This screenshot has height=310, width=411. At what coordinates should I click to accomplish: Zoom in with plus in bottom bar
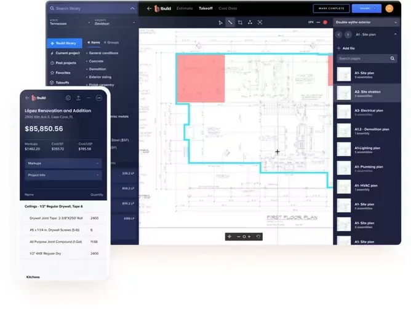(249, 236)
